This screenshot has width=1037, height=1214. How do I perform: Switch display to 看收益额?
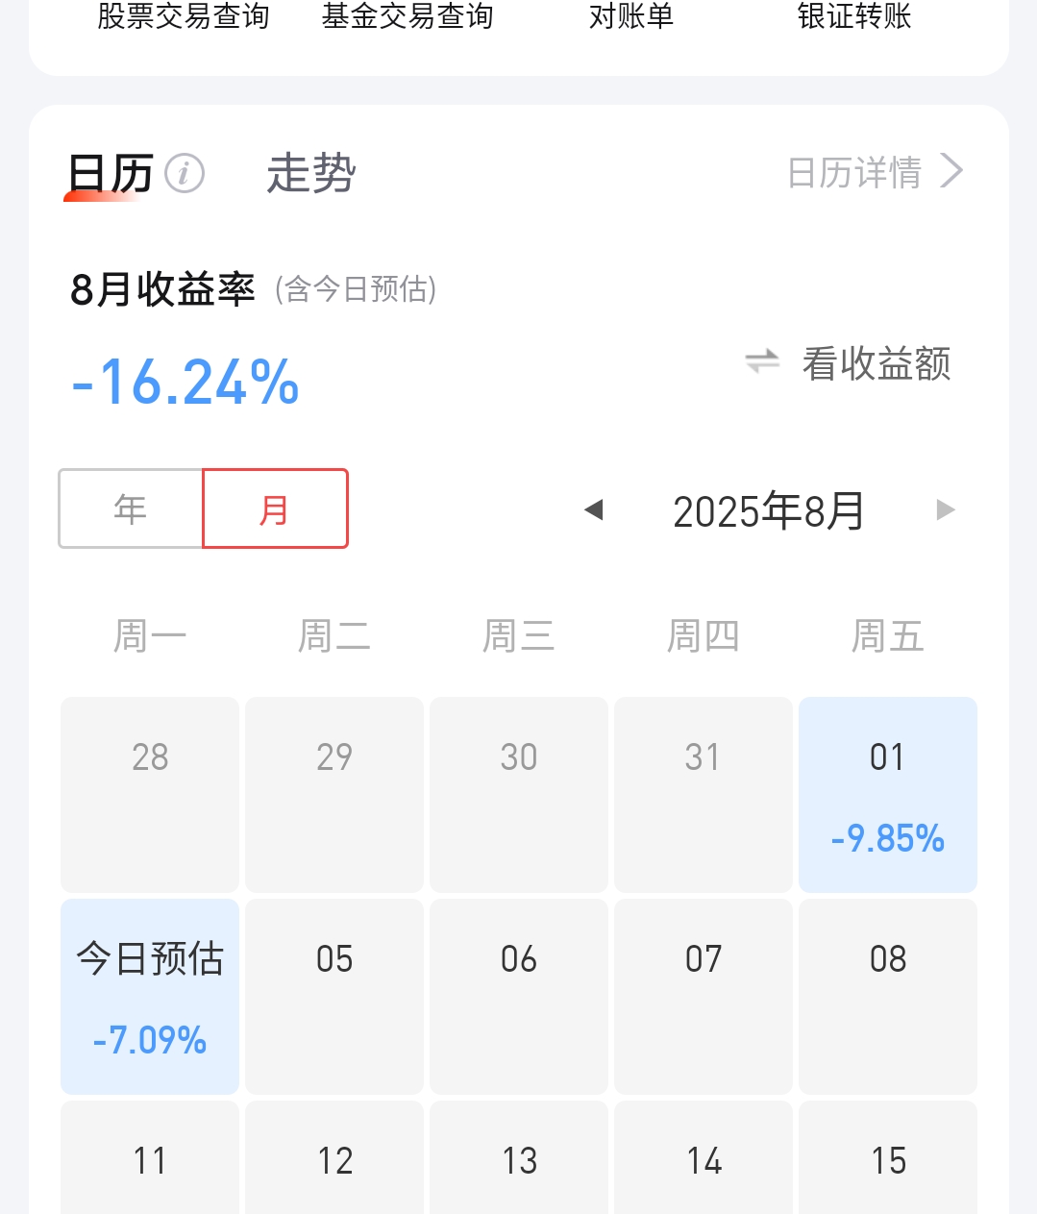coord(877,363)
